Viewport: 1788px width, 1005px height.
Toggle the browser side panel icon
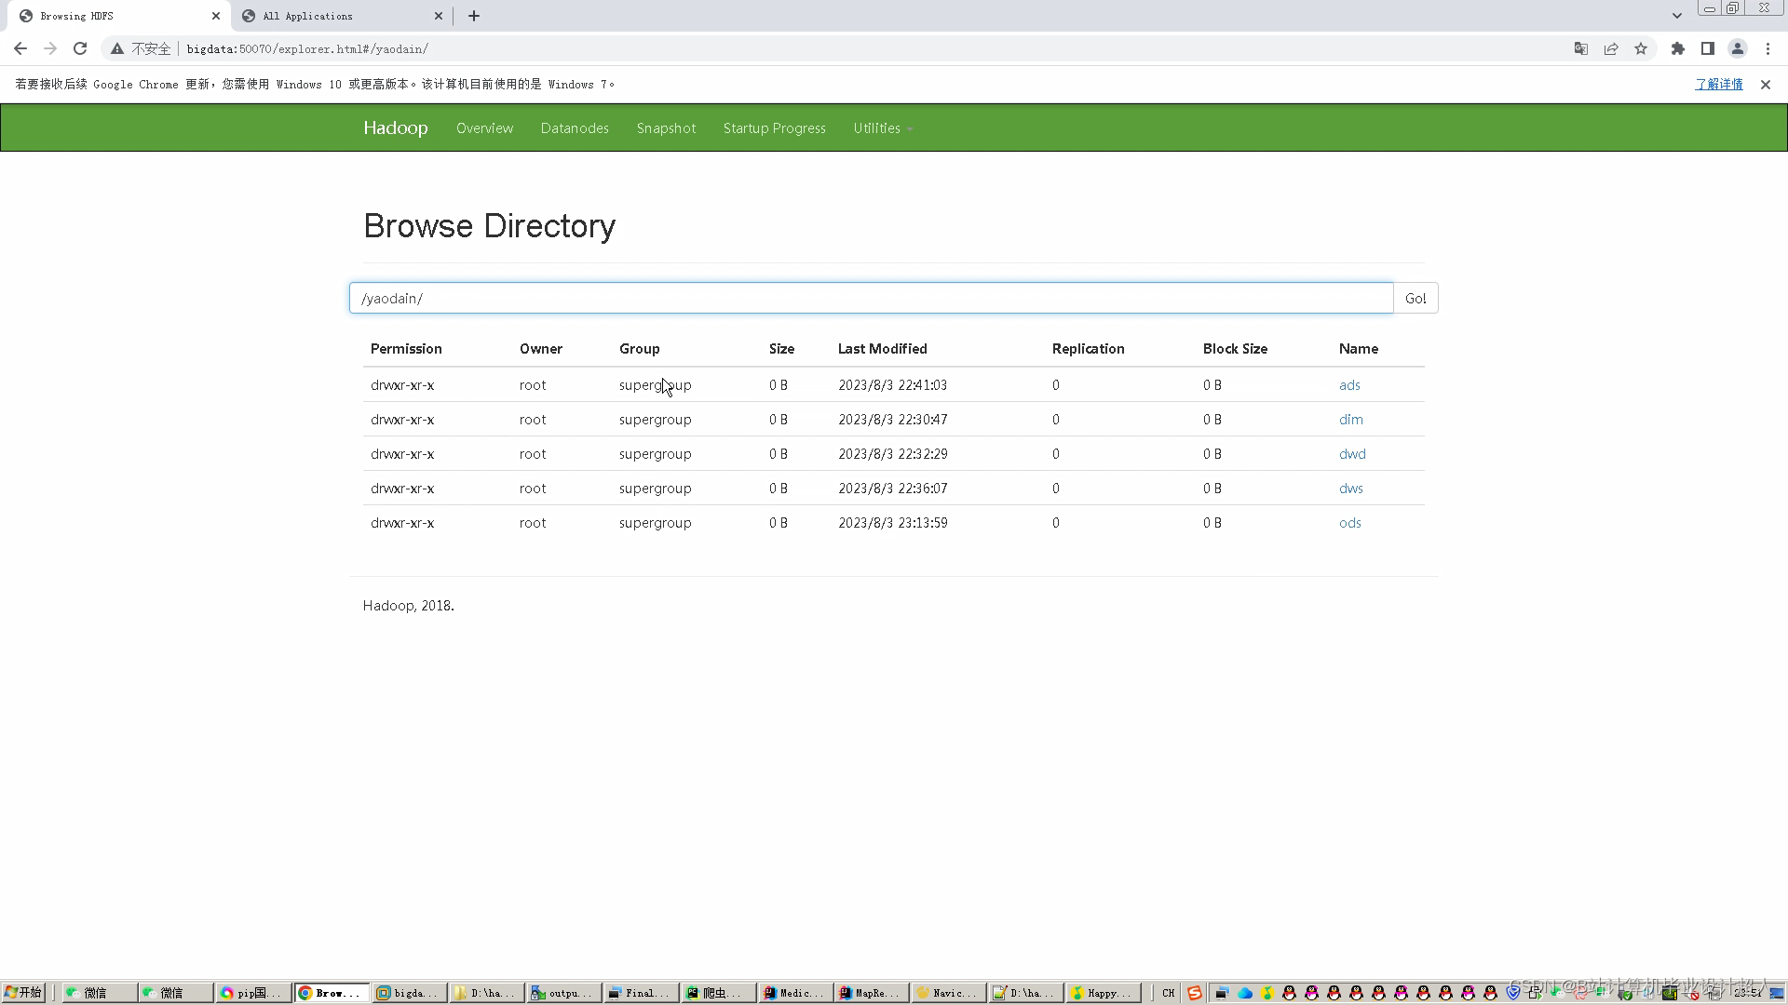click(x=1708, y=48)
